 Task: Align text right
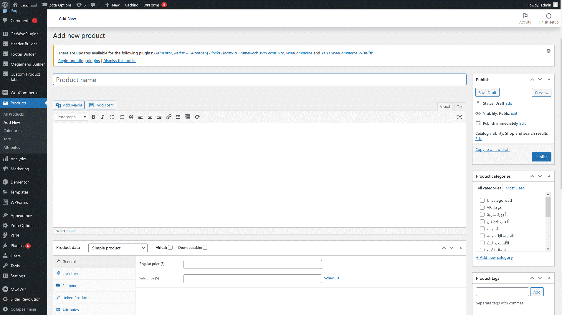click(159, 117)
